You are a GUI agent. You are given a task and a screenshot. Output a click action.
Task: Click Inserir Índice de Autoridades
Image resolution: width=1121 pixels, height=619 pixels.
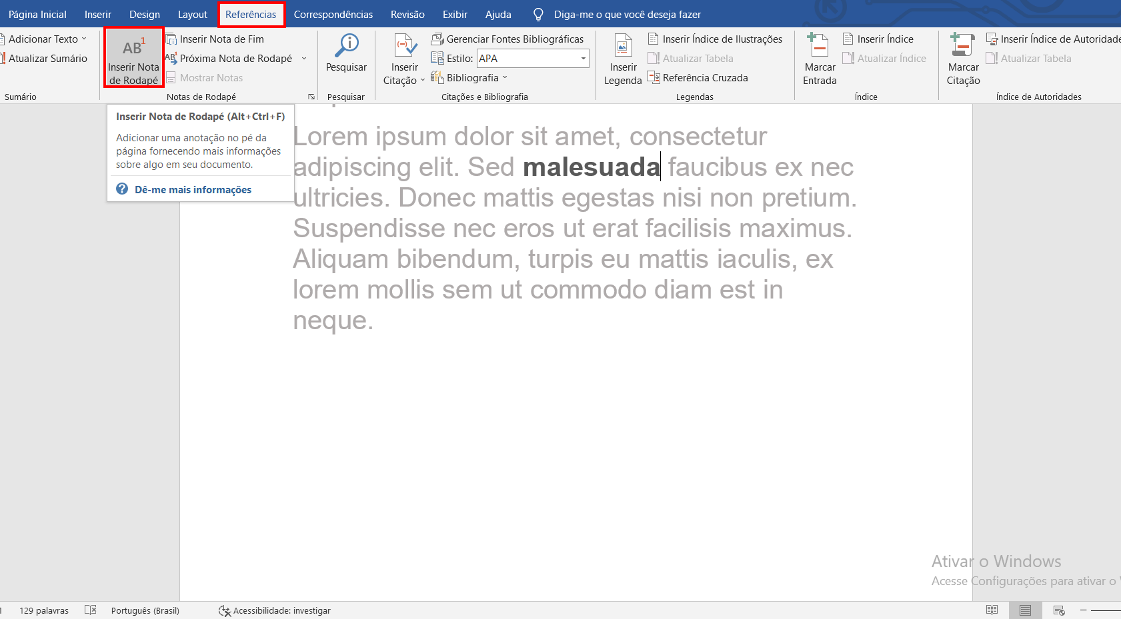tap(1053, 39)
